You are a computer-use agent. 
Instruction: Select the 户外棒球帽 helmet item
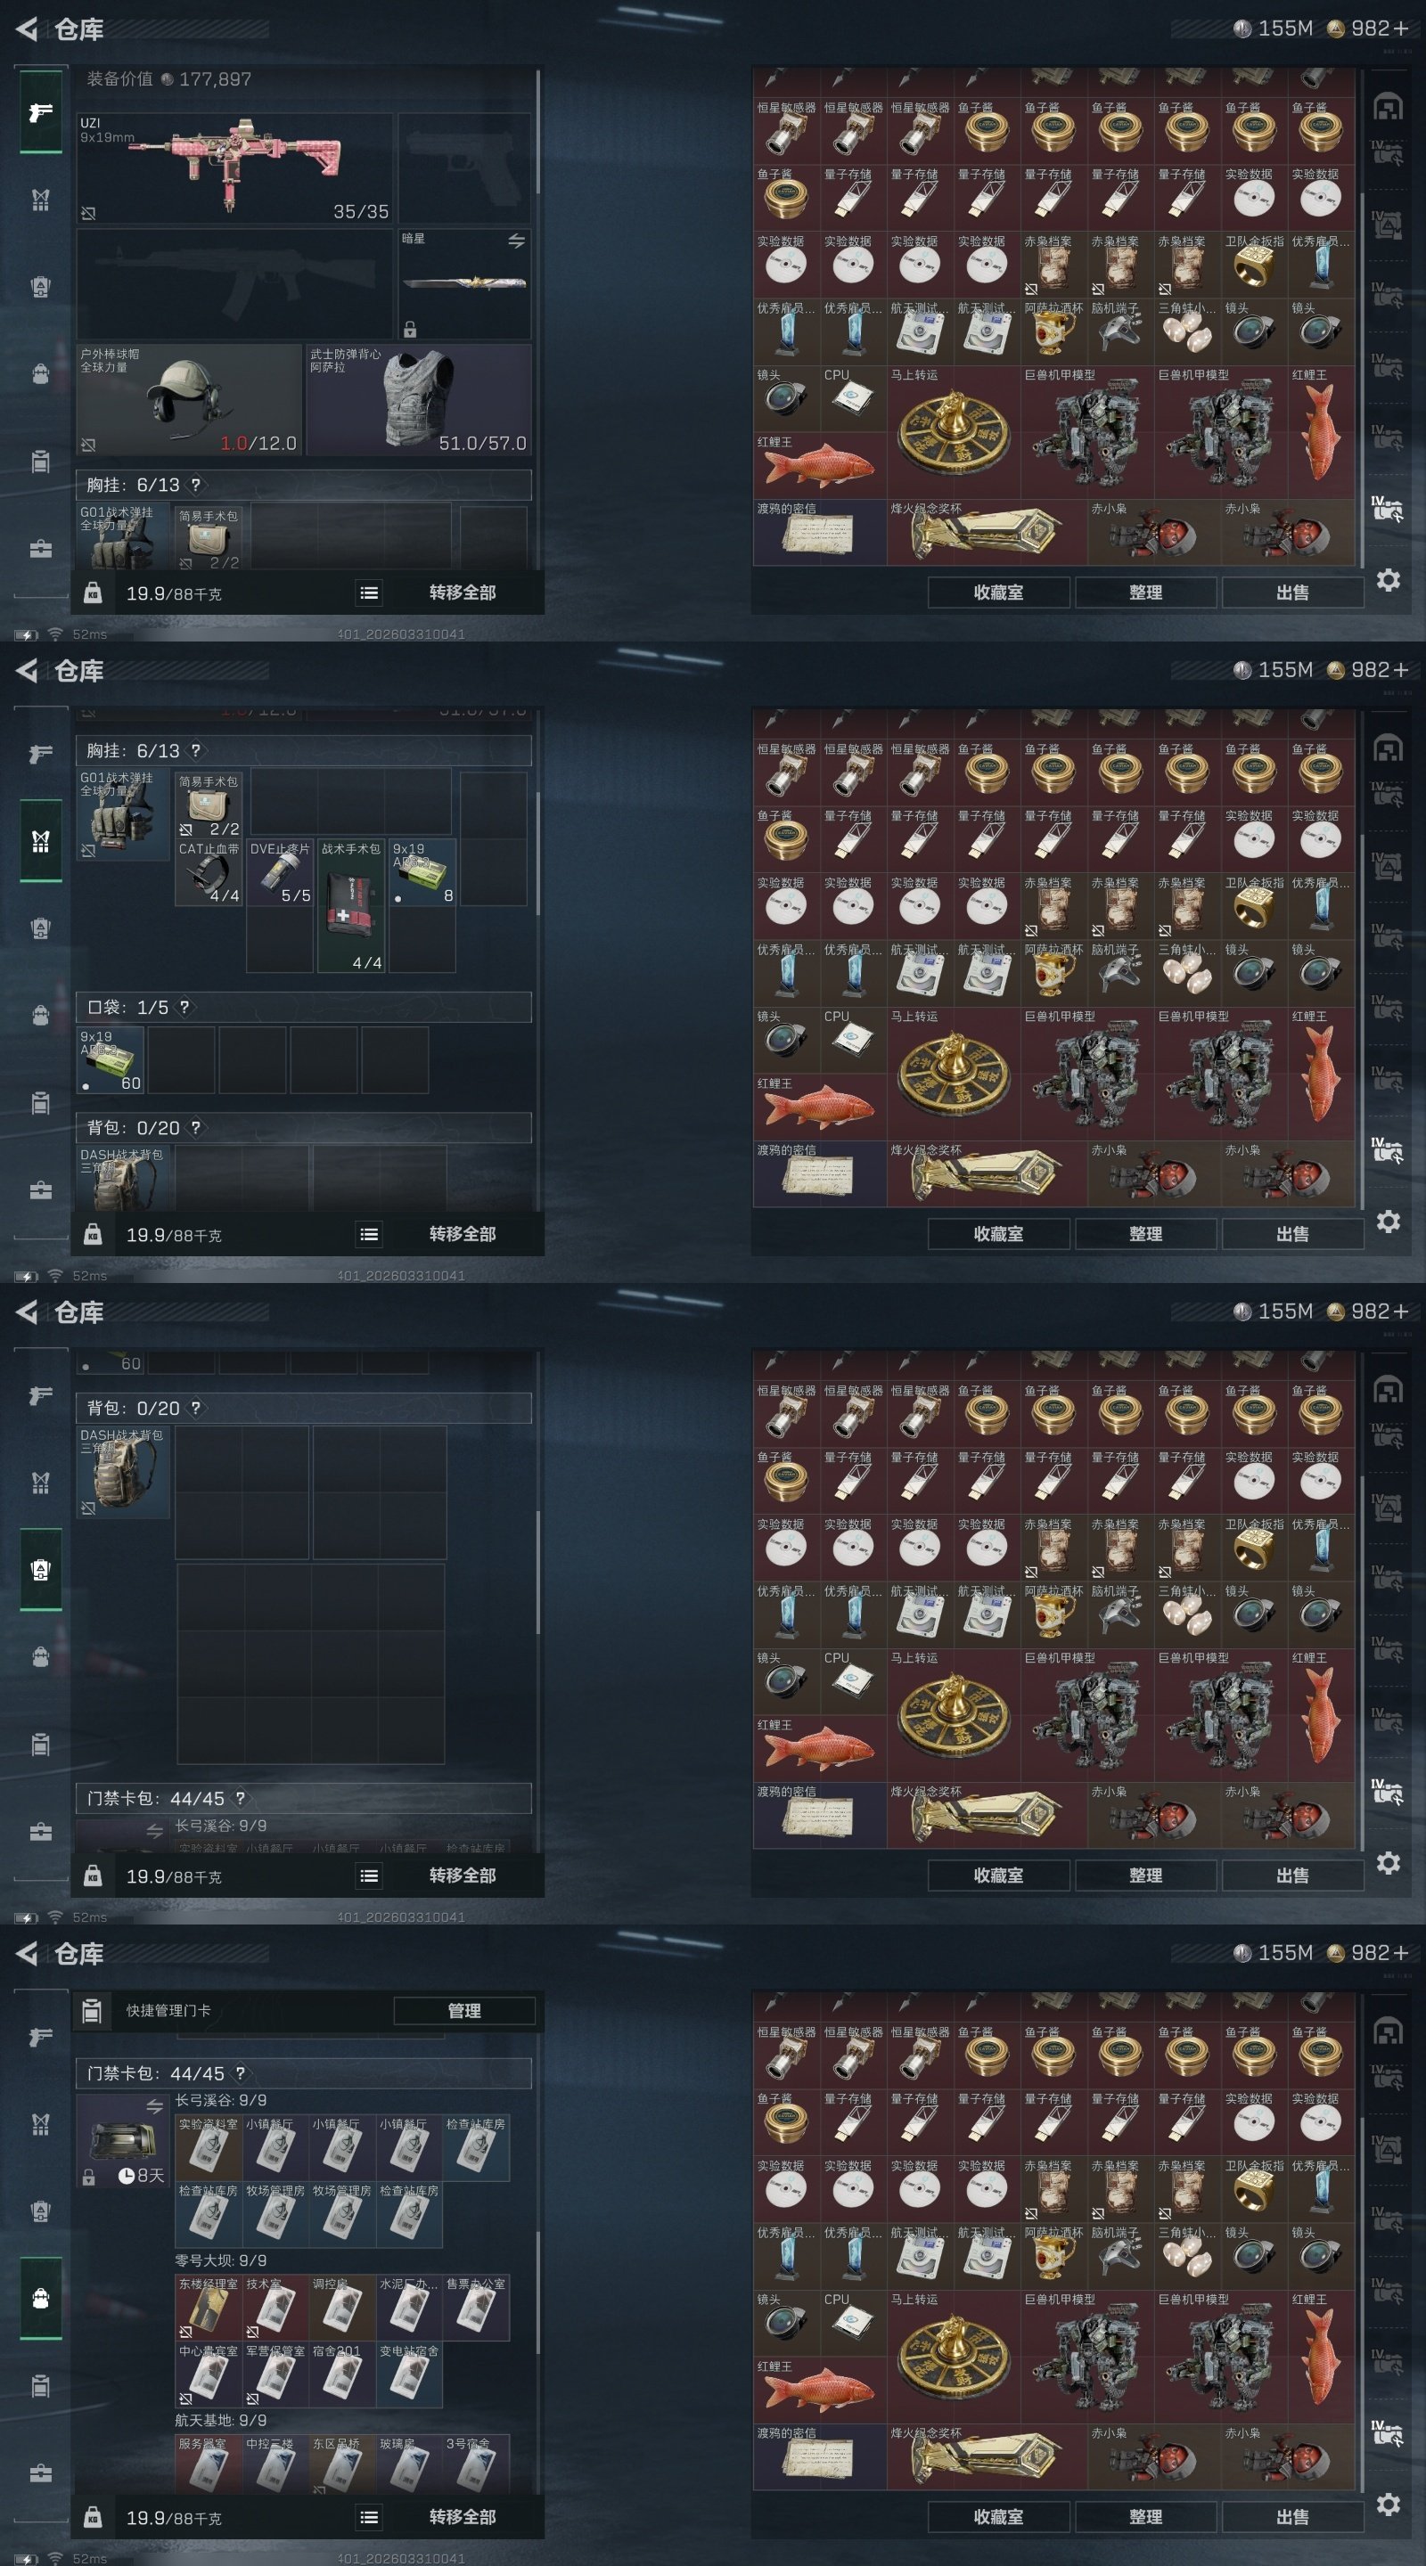(x=189, y=399)
